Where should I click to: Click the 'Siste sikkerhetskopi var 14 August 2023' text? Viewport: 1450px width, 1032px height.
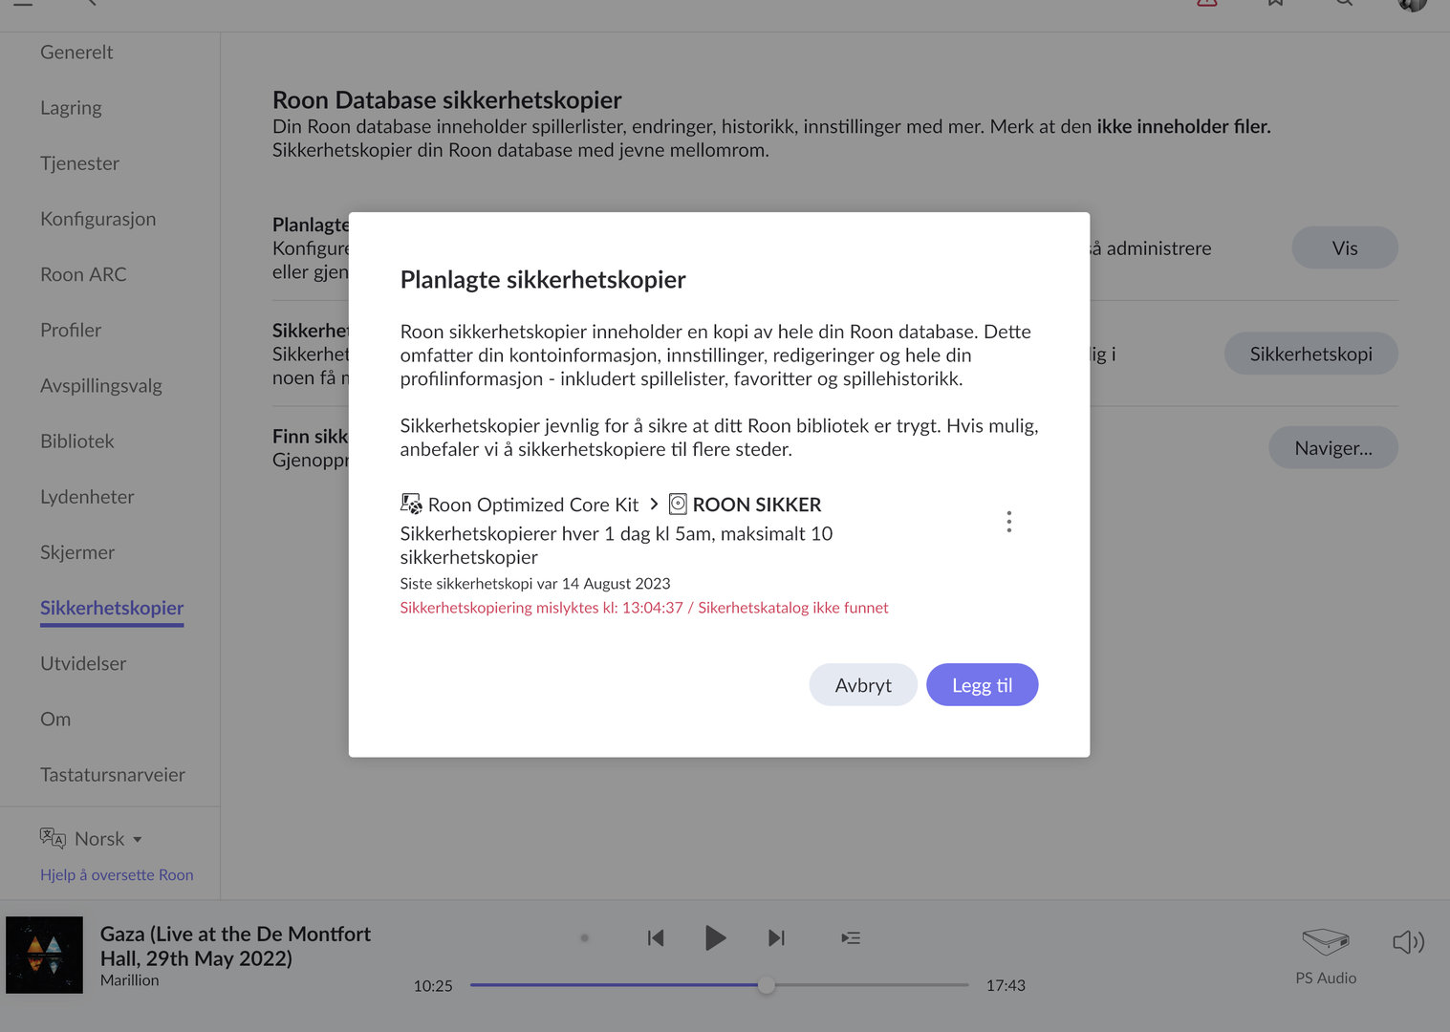535,584
